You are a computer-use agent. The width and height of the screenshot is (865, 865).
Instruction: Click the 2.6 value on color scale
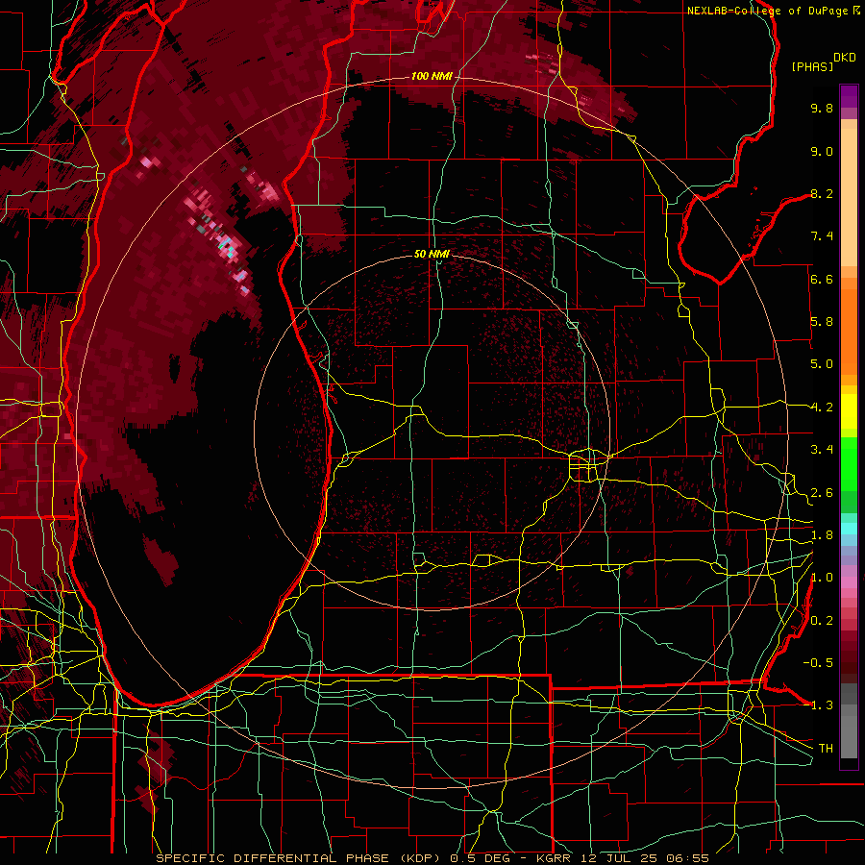822,493
